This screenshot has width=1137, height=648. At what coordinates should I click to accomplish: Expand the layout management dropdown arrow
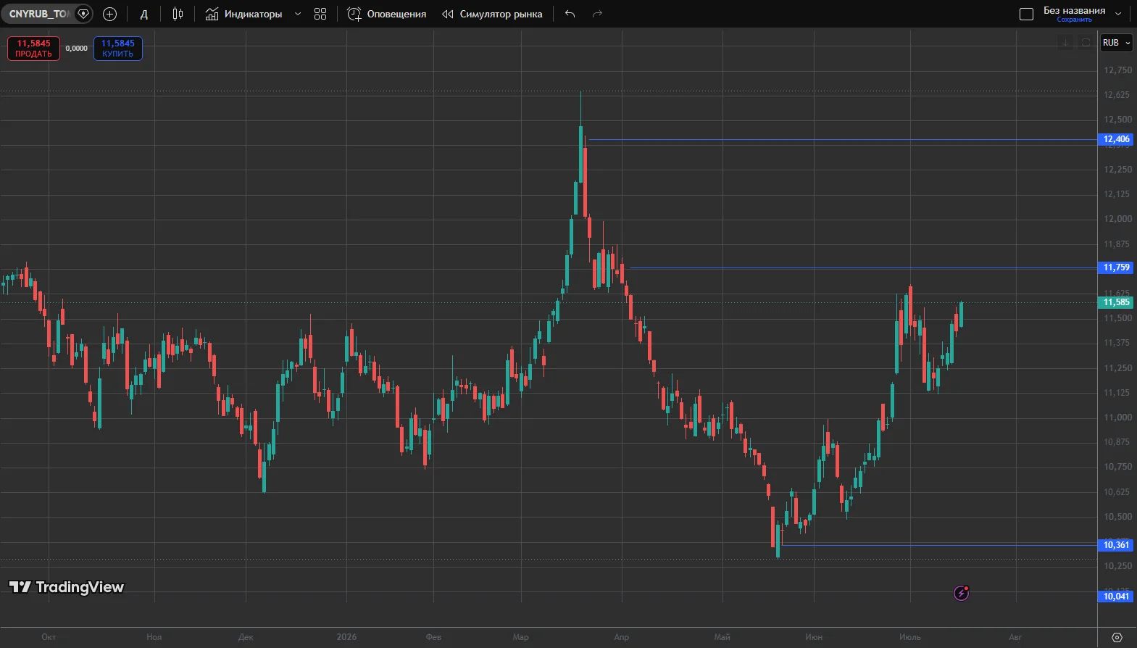pos(1118,14)
